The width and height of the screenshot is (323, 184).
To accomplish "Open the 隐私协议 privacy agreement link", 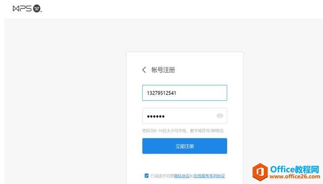I will [182, 176].
